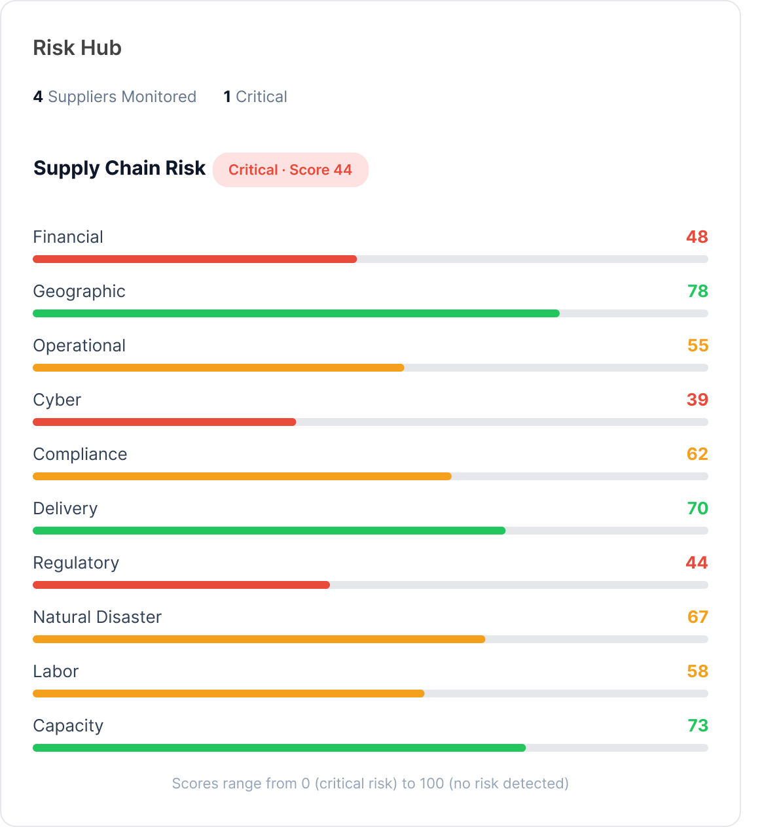This screenshot has height=827, width=762.
Task: Click the Risk Hub heading
Action: click(x=77, y=48)
